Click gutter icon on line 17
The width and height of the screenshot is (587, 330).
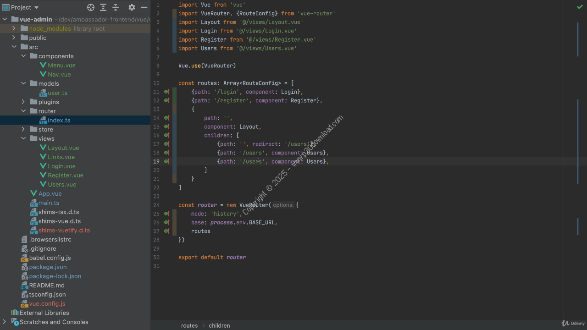[x=167, y=144]
